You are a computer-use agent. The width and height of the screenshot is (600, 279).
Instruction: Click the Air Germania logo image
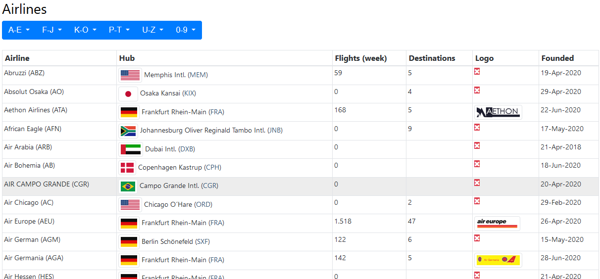[498, 260]
